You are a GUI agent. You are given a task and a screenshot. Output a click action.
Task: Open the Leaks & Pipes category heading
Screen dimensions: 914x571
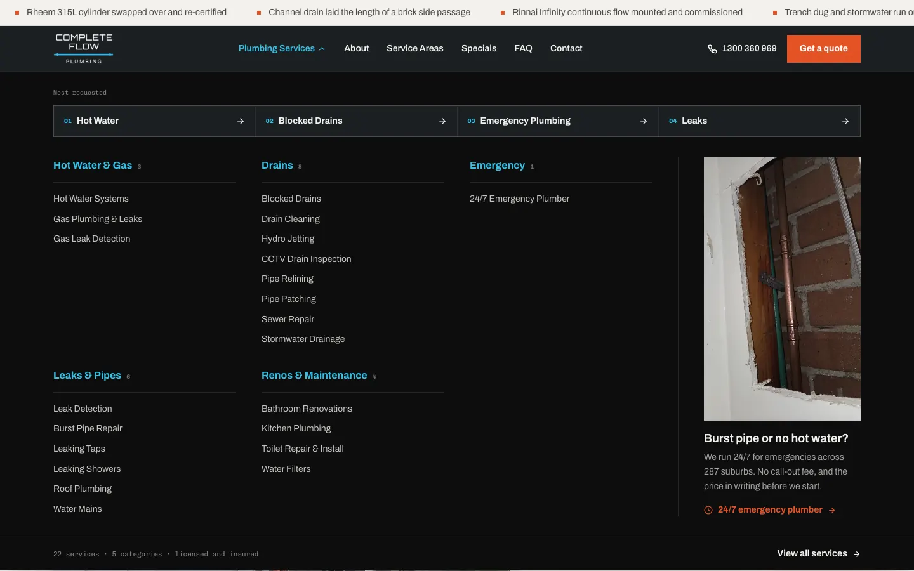point(87,376)
